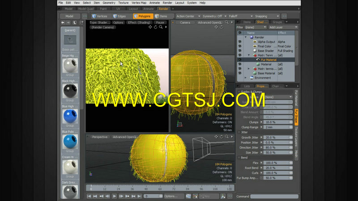Click the zoom magnifier in Render Camera view
358x201 pixels.
click(x=161, y=27)
